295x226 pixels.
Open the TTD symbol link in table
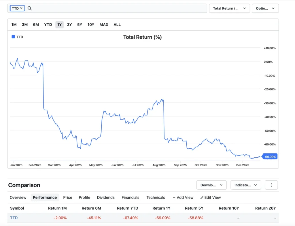14,218
